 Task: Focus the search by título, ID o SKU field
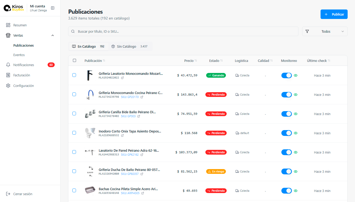point(183,31)
